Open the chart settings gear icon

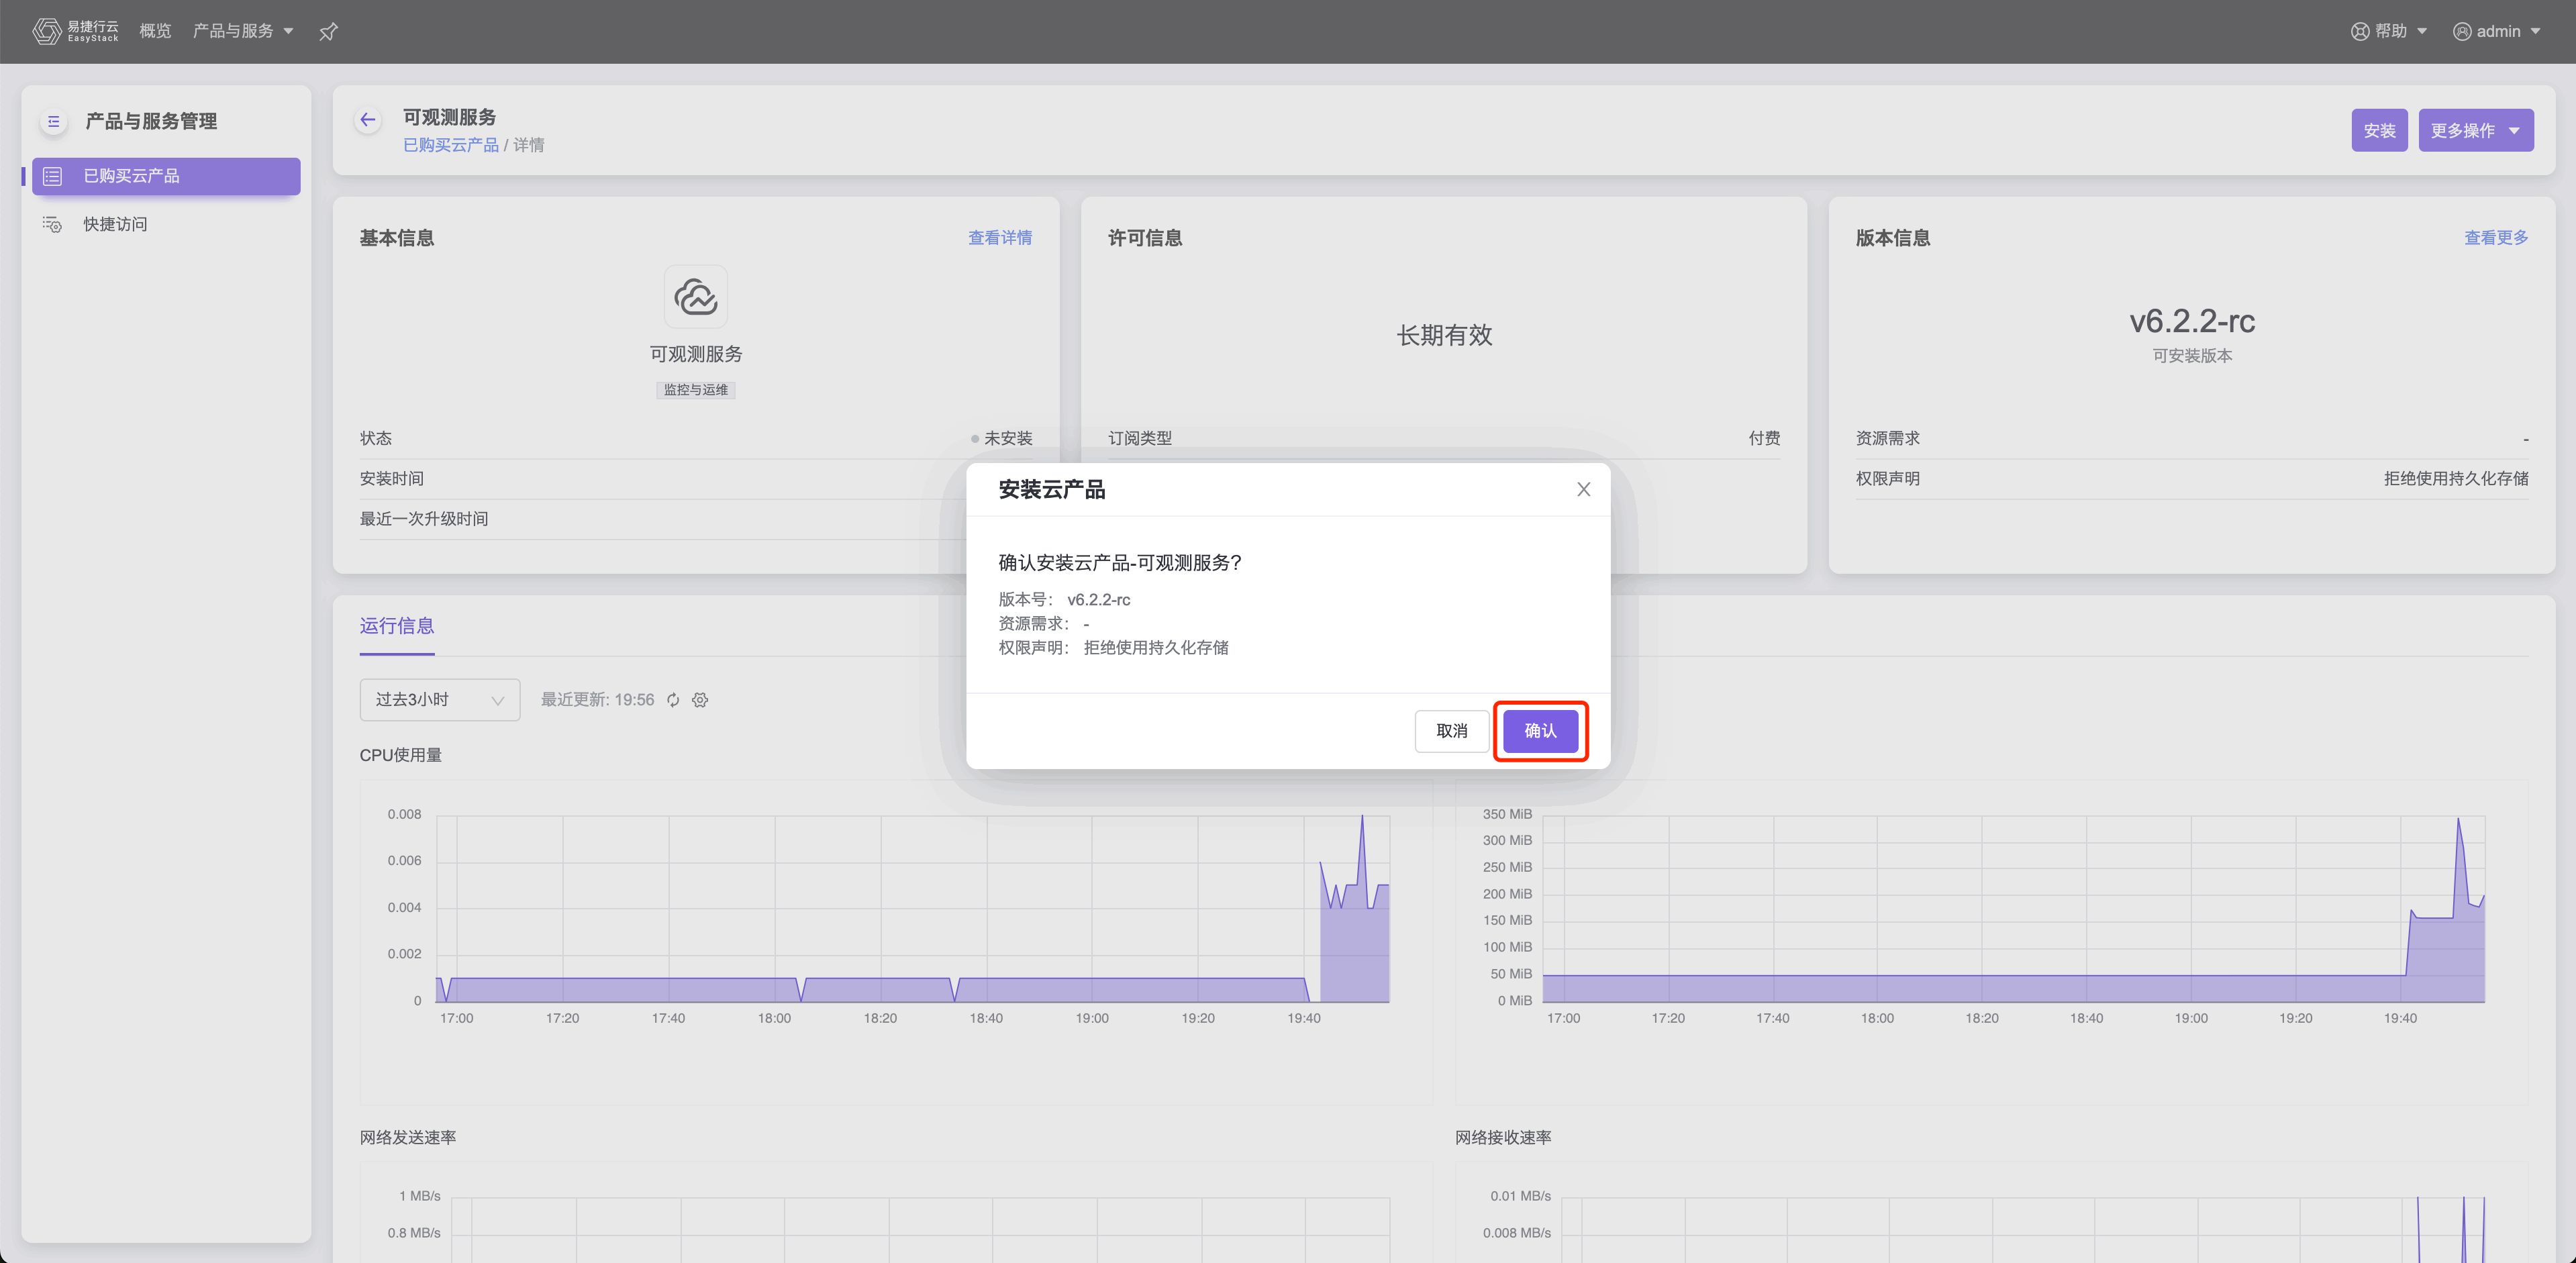tap(700, 700)
